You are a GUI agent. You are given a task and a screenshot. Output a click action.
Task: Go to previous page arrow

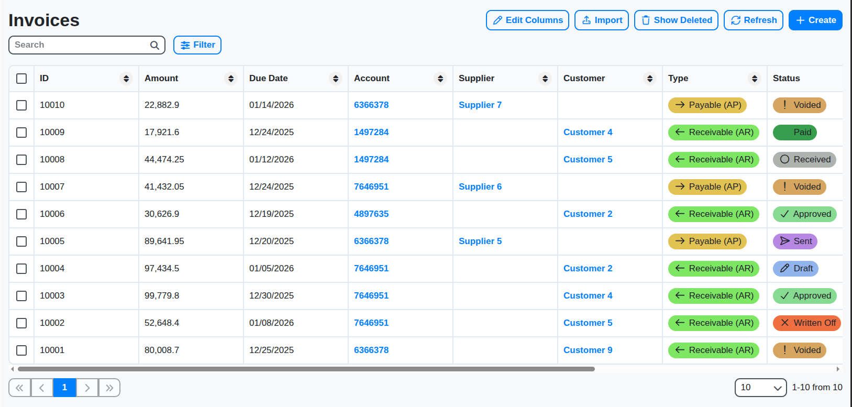click(x=42, y=388)
